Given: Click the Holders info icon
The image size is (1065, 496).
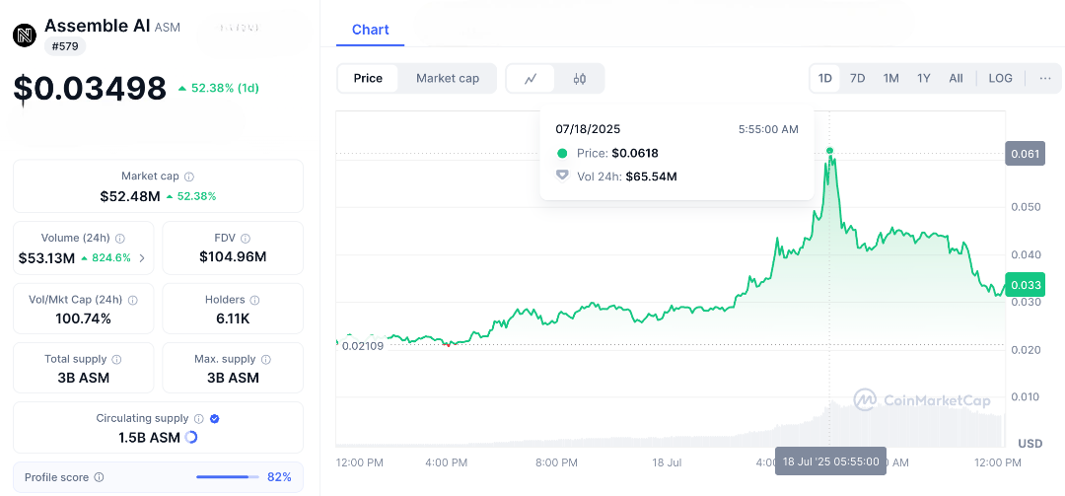Looking at the screenshot, I should coord(255,300).
